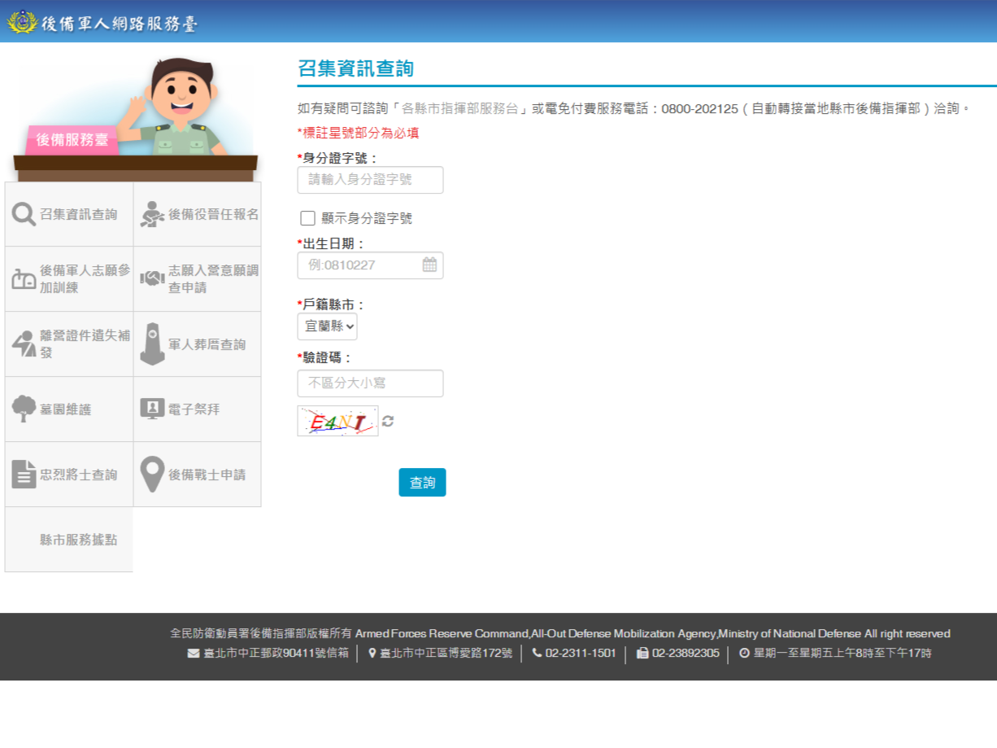Click the military emblem logo in the header
The image size is (997, 748).
23,24
